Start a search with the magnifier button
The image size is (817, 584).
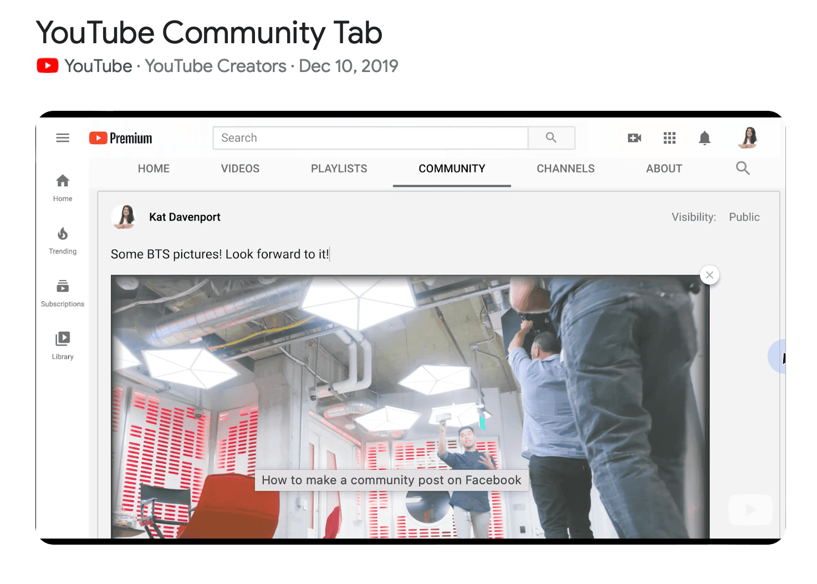click(x=552, y=137)
